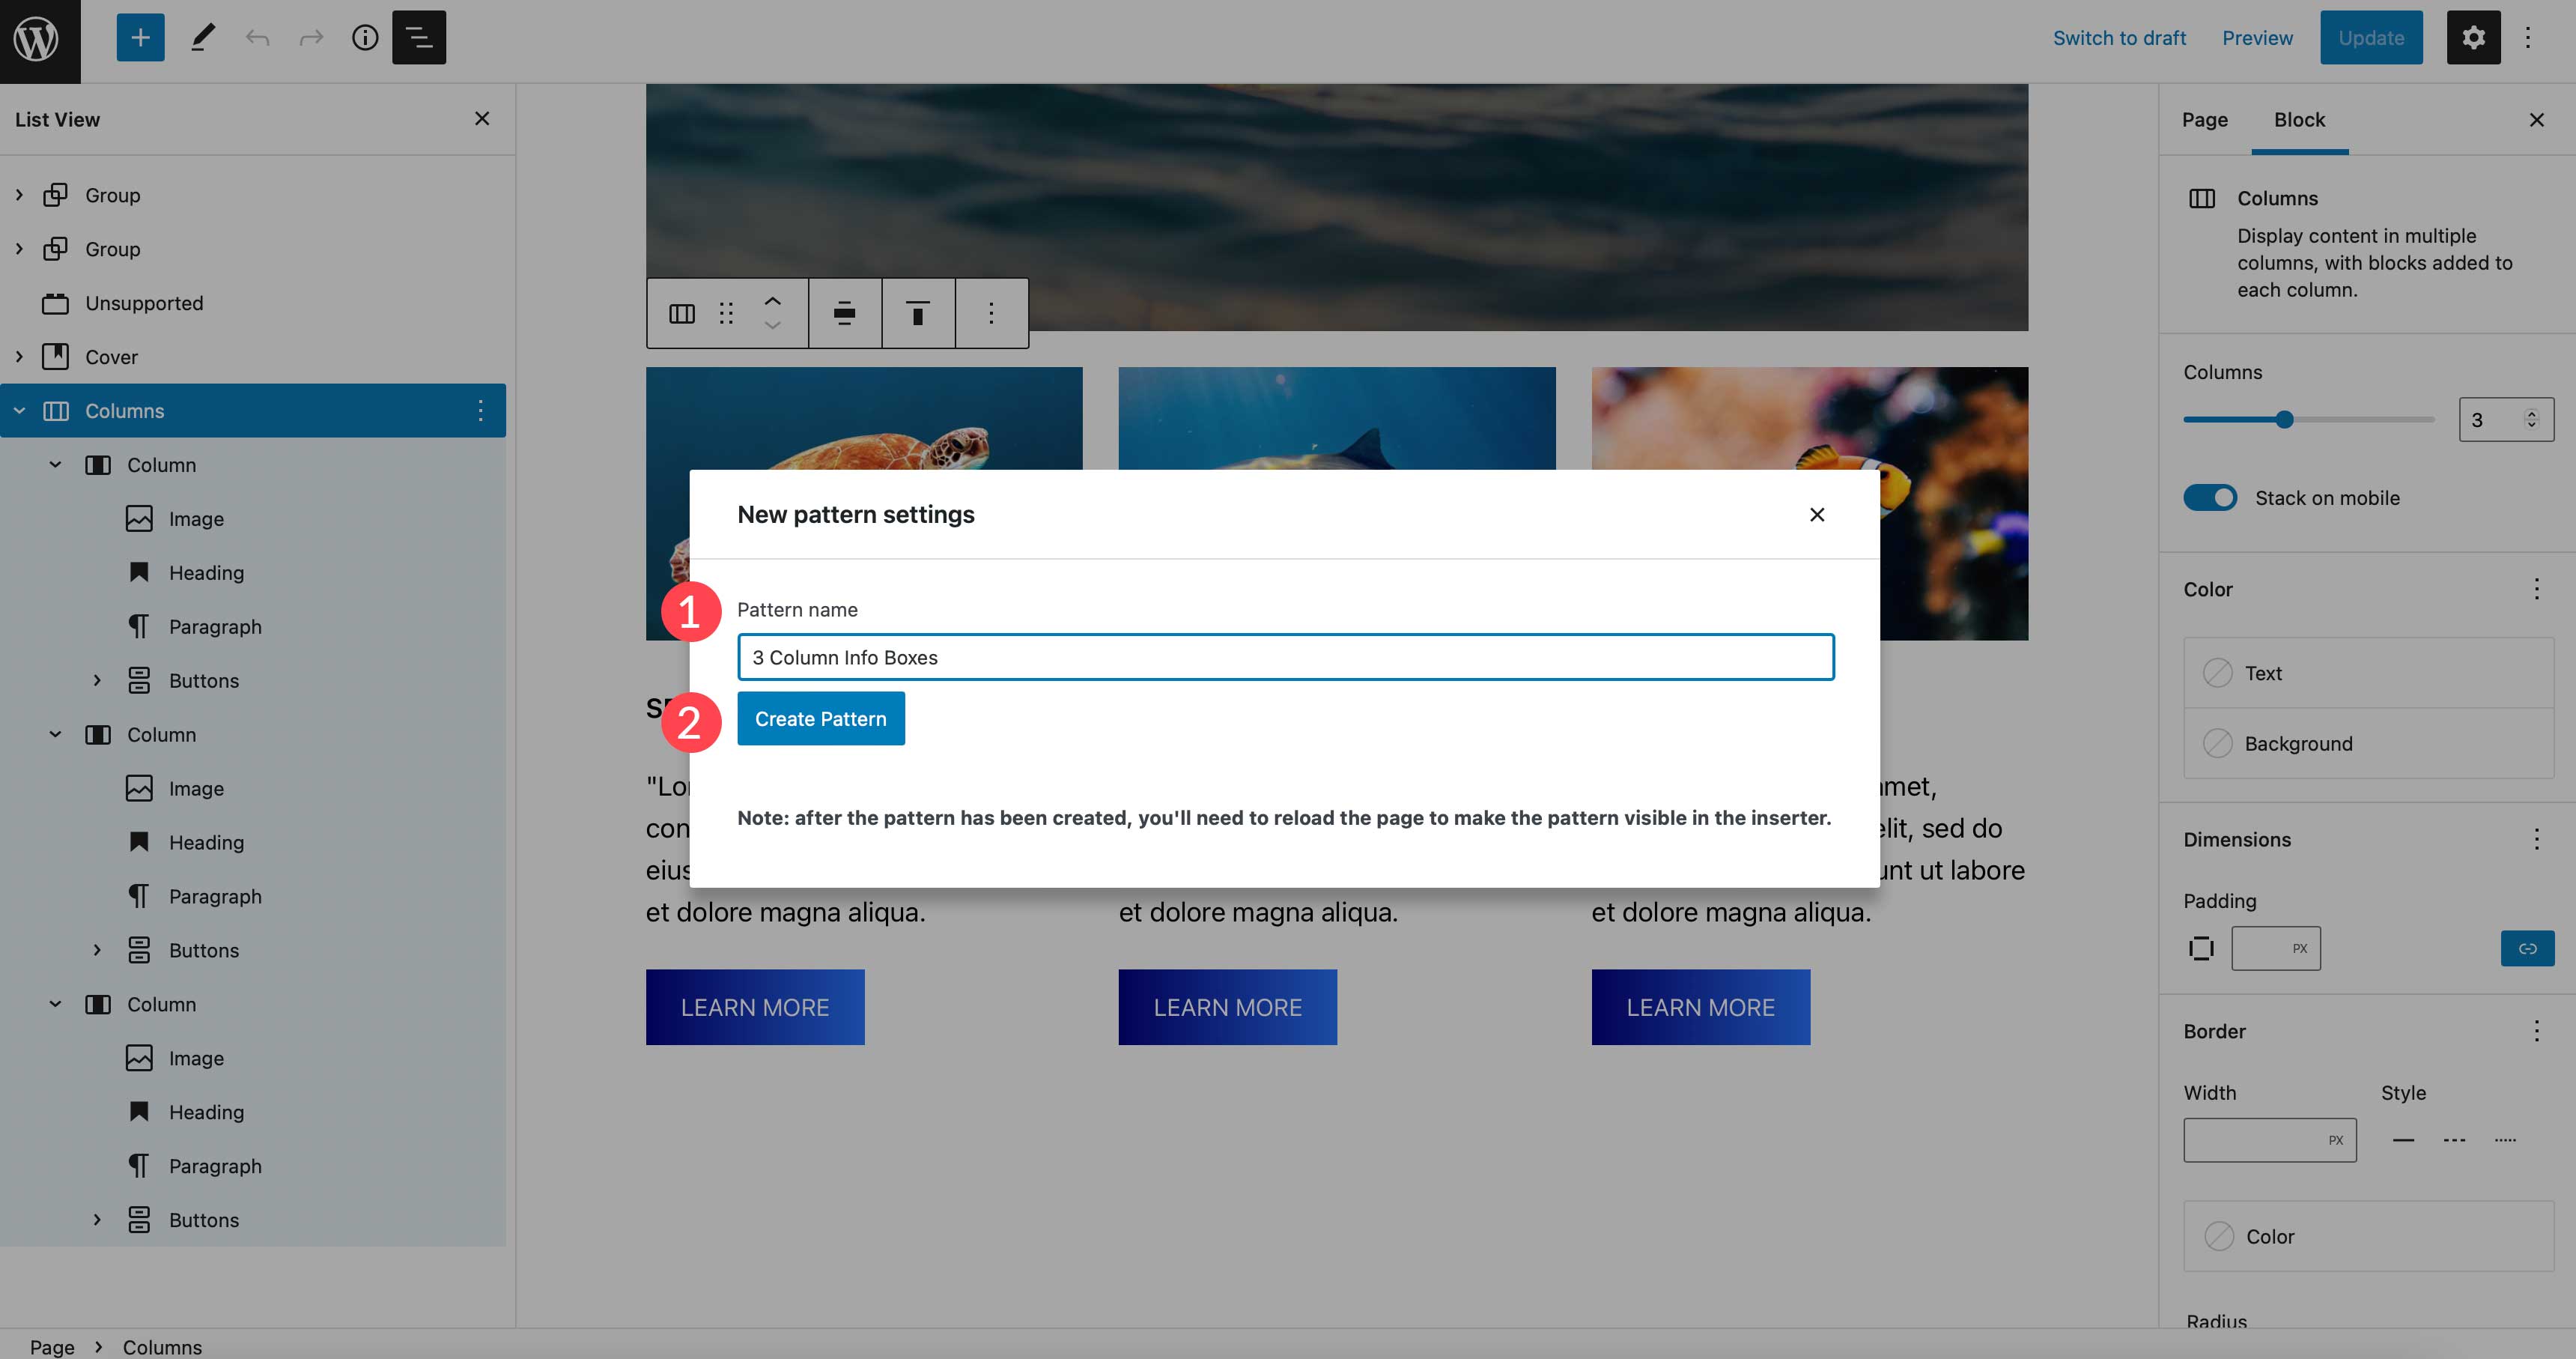This screenshot has width=2576, height=1359.
Task: Click the two-column layout icon in toolbar
Action: 681,312
